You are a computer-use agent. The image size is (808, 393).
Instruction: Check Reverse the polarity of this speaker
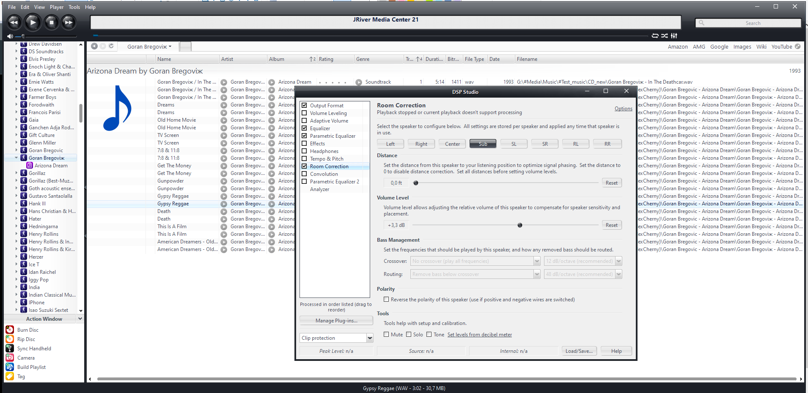386,299
